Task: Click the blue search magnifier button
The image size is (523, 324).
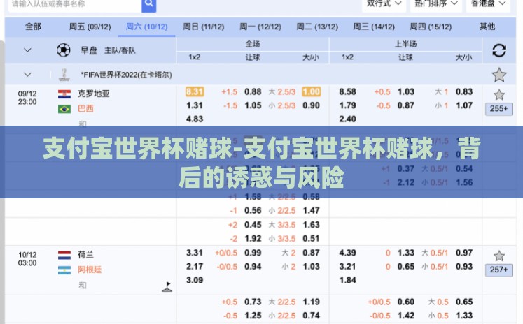Action: click(x=148, y=5)
